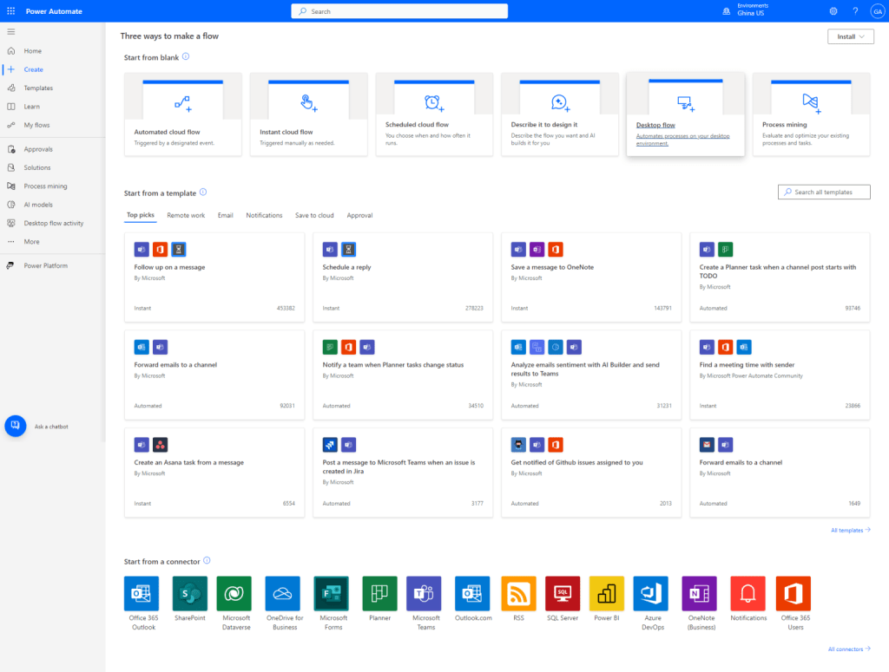Switch to the Notifications templates tab

pyautogui.click(x=264, y=216)
